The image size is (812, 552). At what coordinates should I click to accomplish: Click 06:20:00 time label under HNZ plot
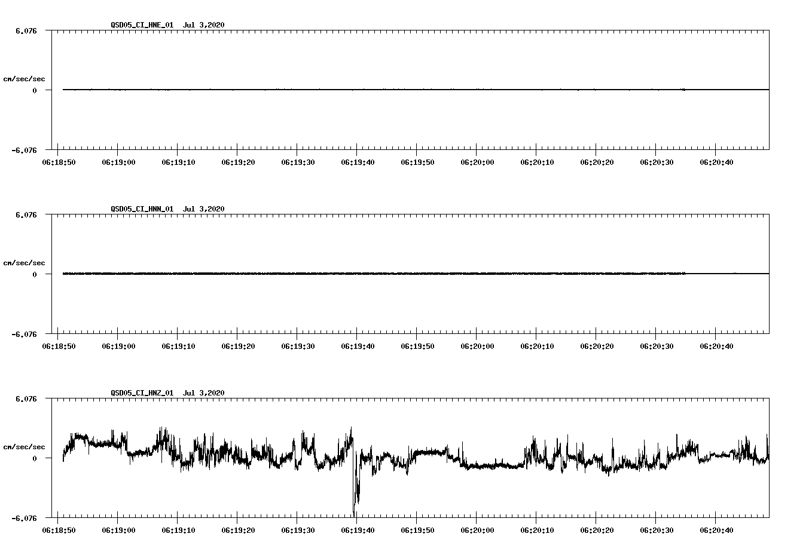(x=477, y=530)
